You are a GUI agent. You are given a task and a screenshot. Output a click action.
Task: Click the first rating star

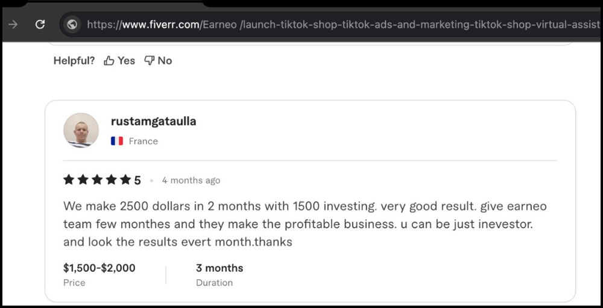point(69,180)
